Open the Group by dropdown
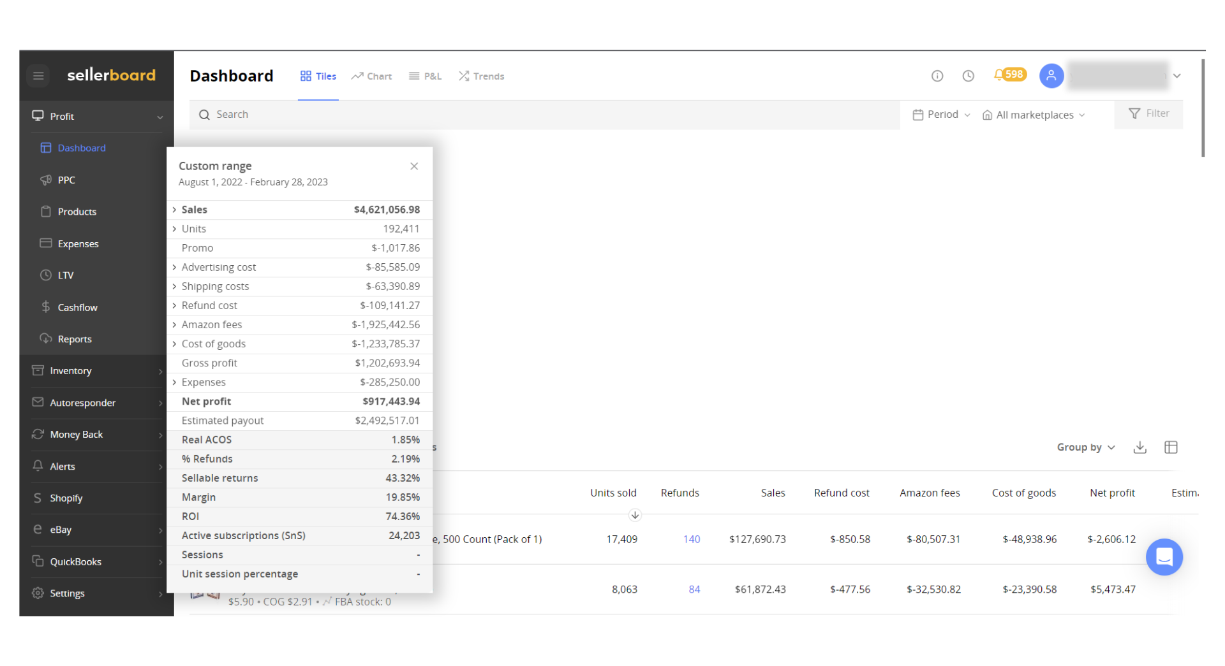This screenshot has width=1225, height=666. (1086, 447)
